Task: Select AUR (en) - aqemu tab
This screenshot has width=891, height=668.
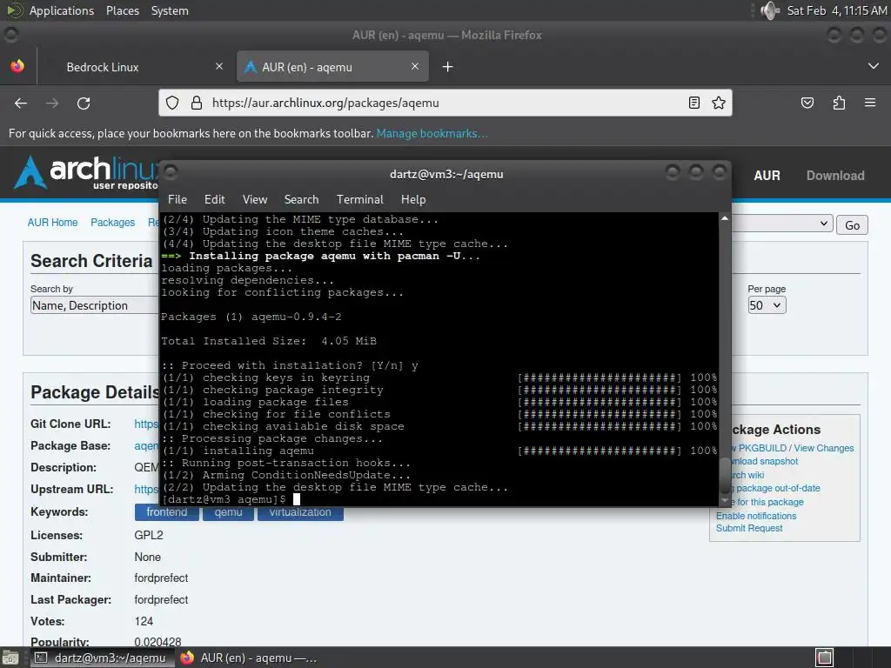Action: pos(332,67)
